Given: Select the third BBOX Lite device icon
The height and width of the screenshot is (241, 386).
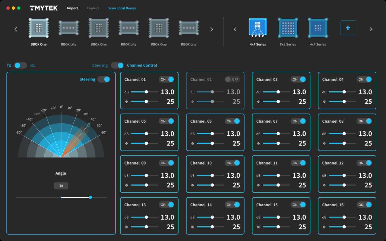Looking at the screenshot, I should pyautogui.click(x=189, y=28).
